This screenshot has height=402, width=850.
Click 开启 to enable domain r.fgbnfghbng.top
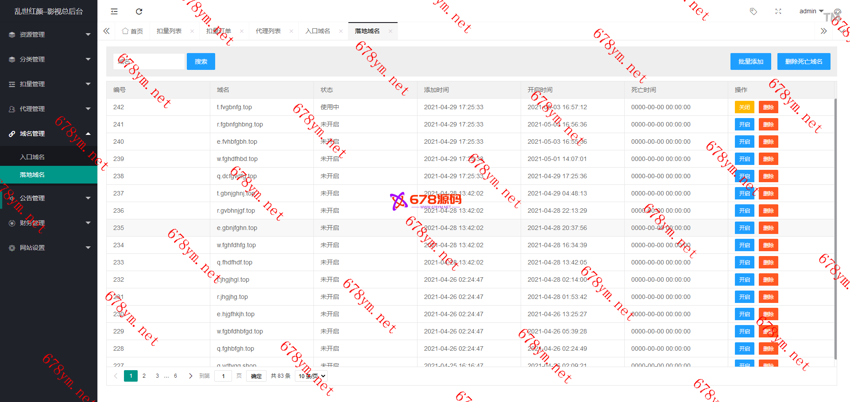tap(744, 124)
